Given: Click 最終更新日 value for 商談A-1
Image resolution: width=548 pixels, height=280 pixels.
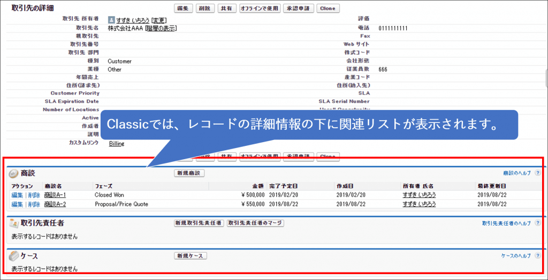Looking at the screenshot, I should [x=491, y=195].
